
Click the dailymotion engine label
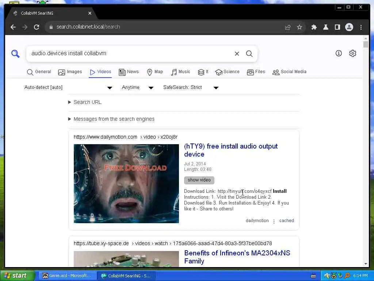257,221
